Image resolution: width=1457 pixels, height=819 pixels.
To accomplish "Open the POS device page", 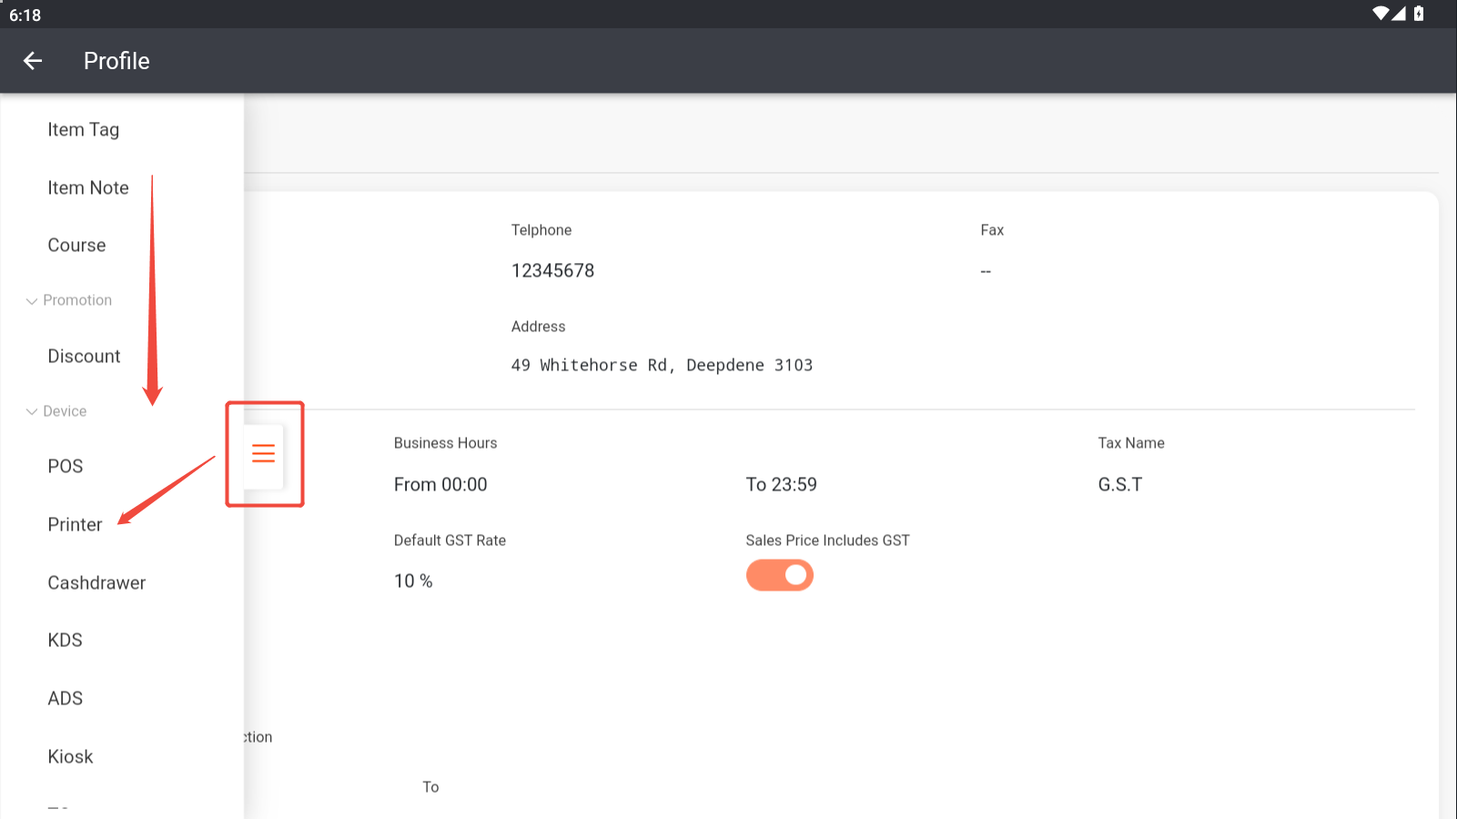I will tap(66, 467).
